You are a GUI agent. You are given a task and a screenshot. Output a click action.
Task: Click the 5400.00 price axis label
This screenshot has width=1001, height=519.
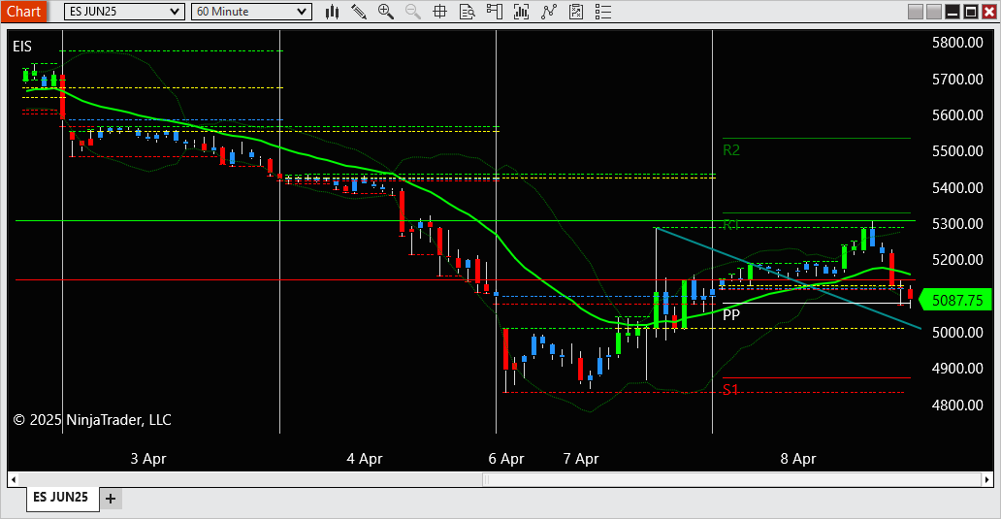(957, 187)
